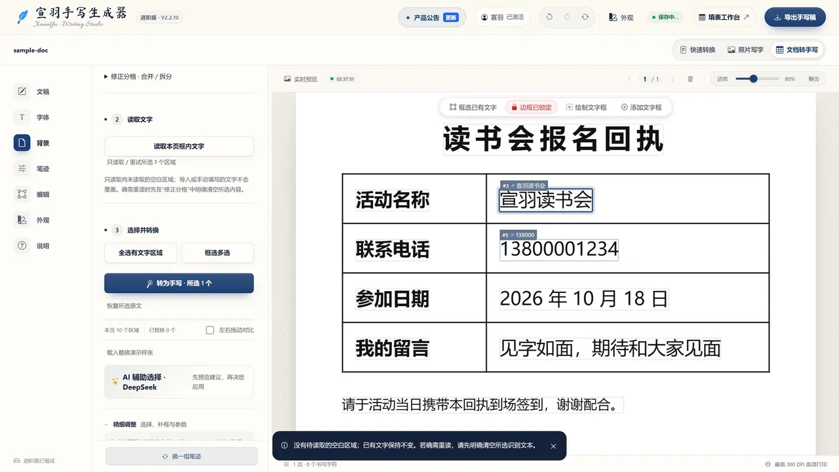
Task: Dismiss the notification with the X icon
Action: tap(553, 446)
